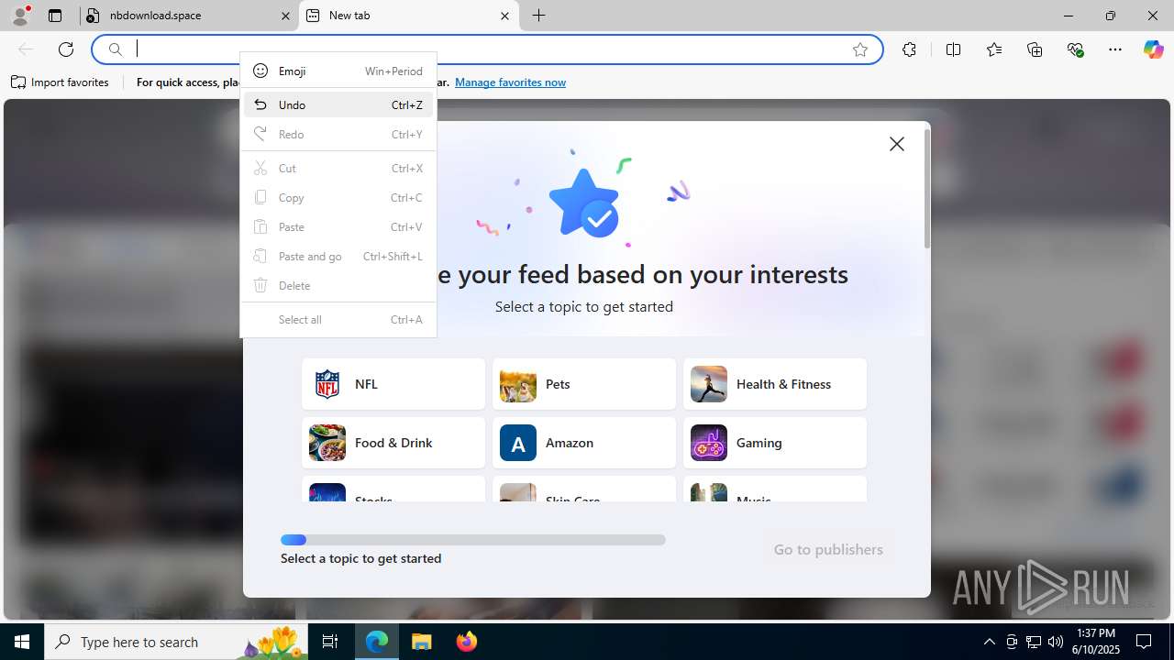Open Microsoft Edge from taskbar
1174x660 pixels.
coord(377,642)
